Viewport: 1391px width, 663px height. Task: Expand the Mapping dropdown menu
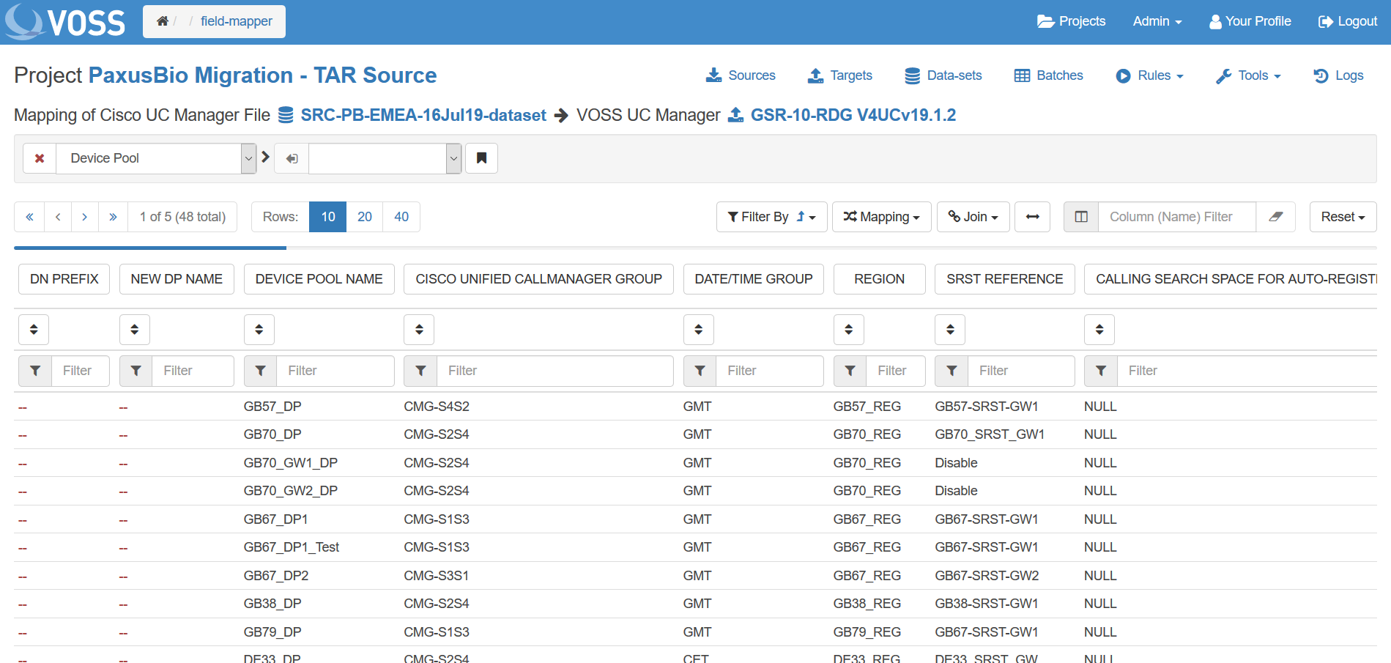pyautogui.click(x=881, y=217)
